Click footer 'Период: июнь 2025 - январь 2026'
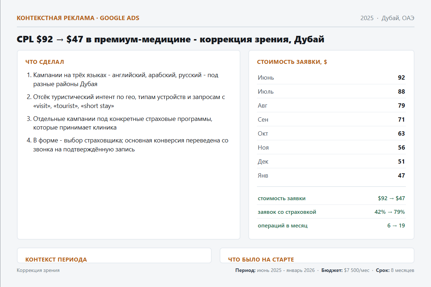The height and width of the screenshot is (287, 431). point(275,270)
